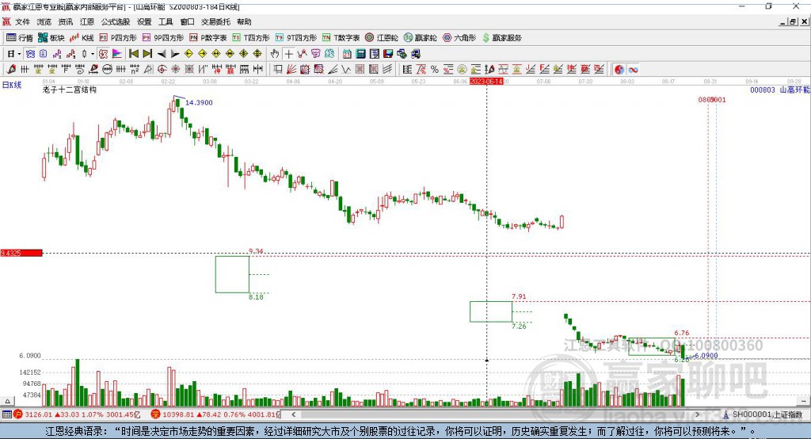Select the percent retracement tool

(x=435, y=70)
